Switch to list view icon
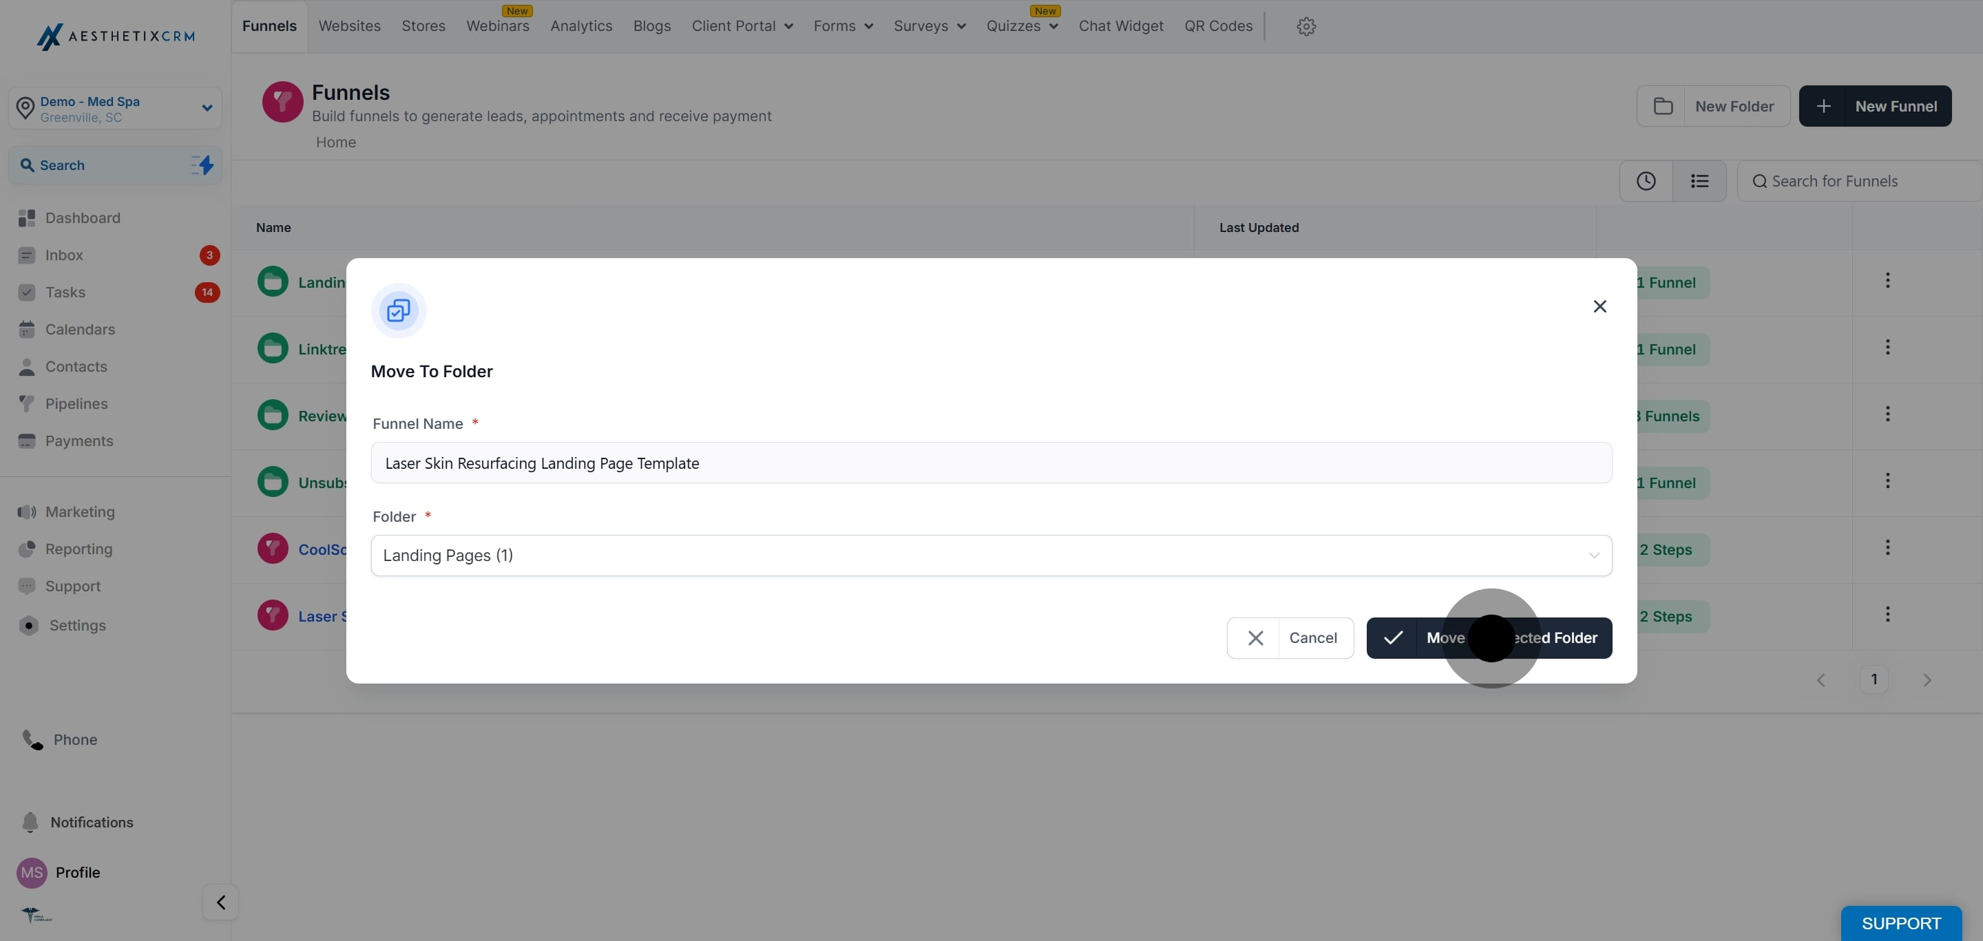This screenshot has width=1983, height=941. pos(1700,181)
